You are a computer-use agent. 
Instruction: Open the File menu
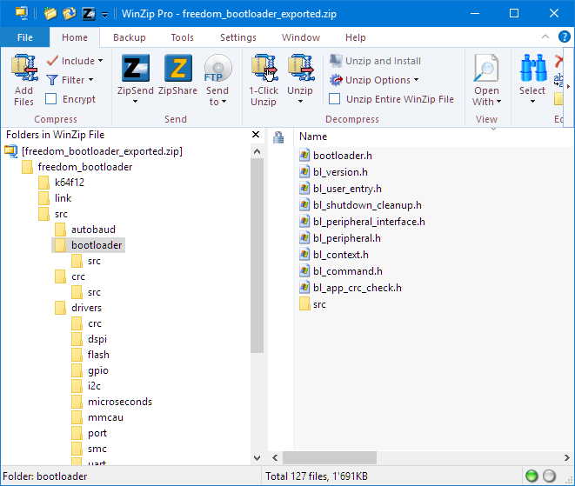pos(24,37)
